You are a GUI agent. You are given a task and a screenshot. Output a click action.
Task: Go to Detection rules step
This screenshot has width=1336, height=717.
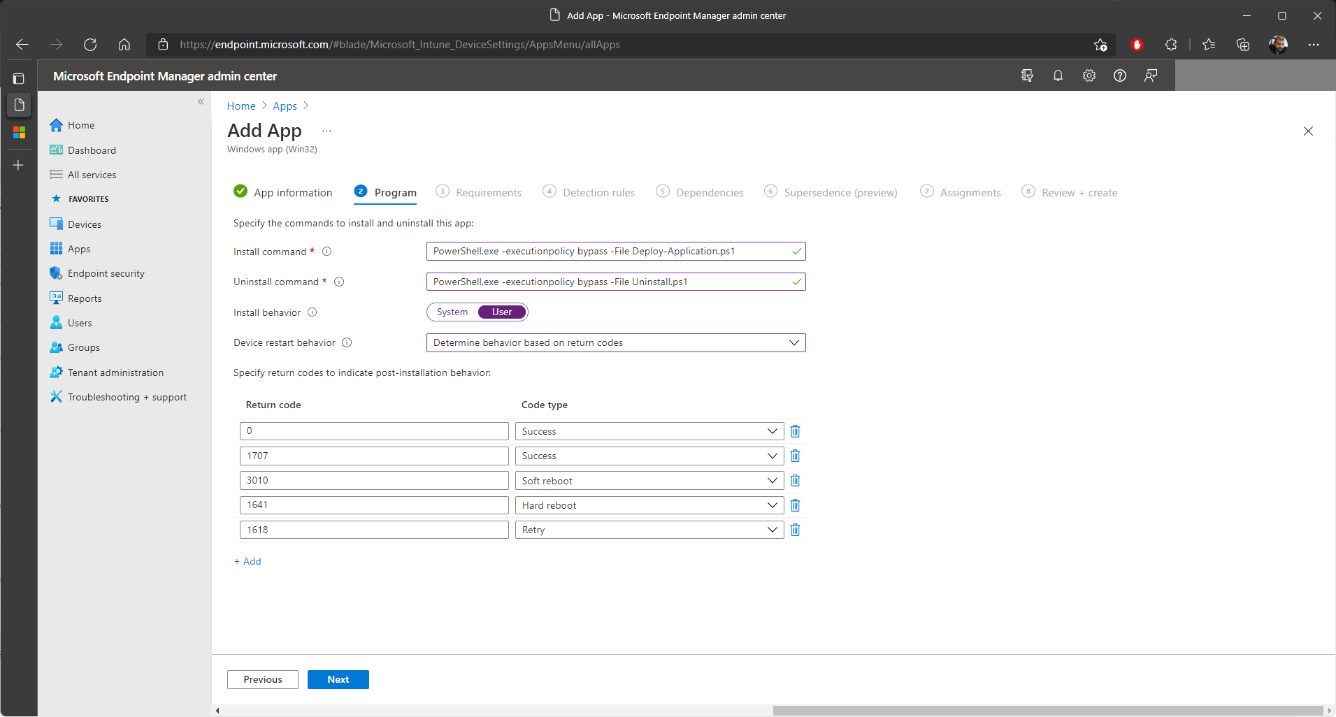click(589, 192)
